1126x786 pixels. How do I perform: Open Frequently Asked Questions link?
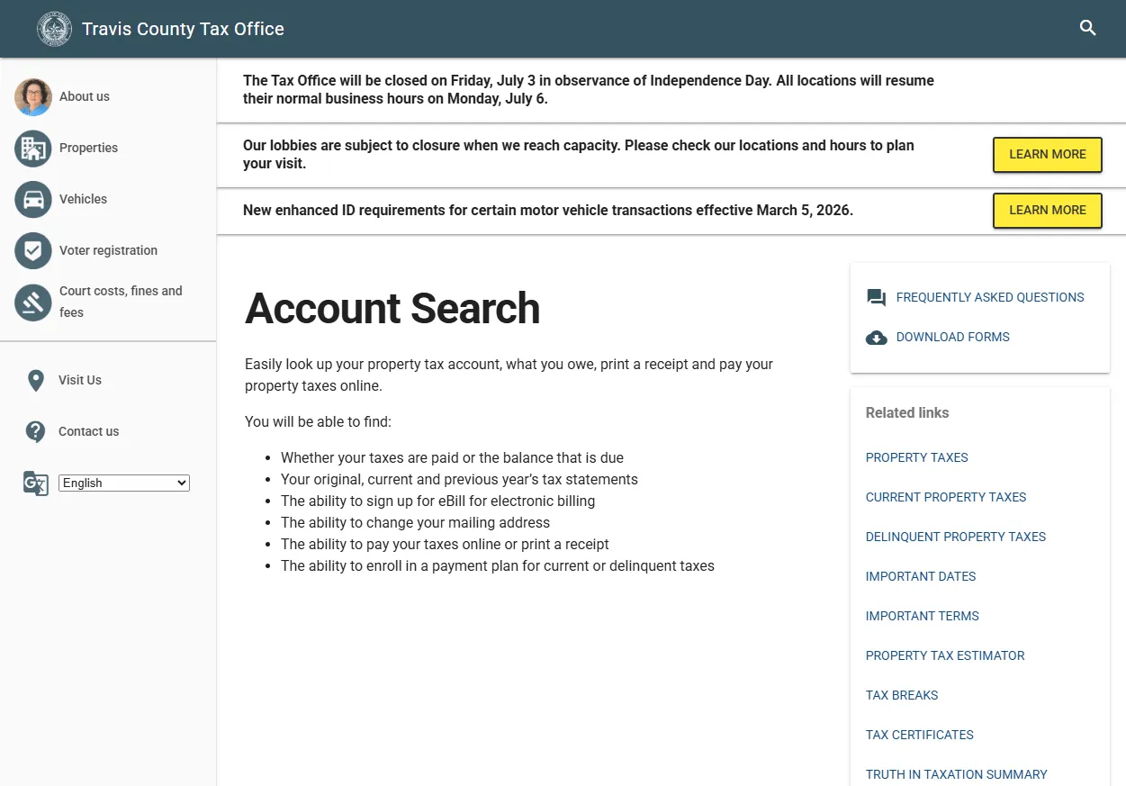point(990,297)
